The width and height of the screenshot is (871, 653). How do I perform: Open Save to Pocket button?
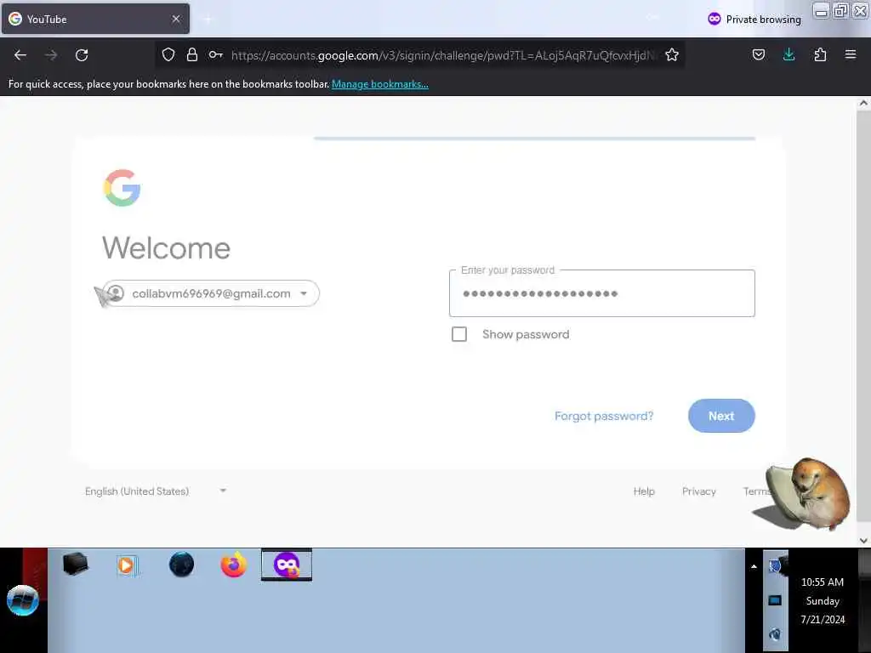click(x=758, y=54)
